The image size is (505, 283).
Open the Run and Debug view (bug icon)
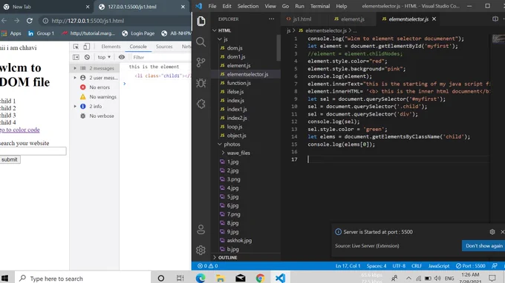coord(201,83)
